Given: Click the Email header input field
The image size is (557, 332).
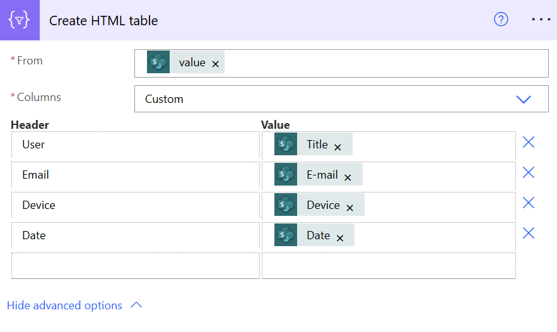Looking at the screenshot, I should (x=136, y=175).
